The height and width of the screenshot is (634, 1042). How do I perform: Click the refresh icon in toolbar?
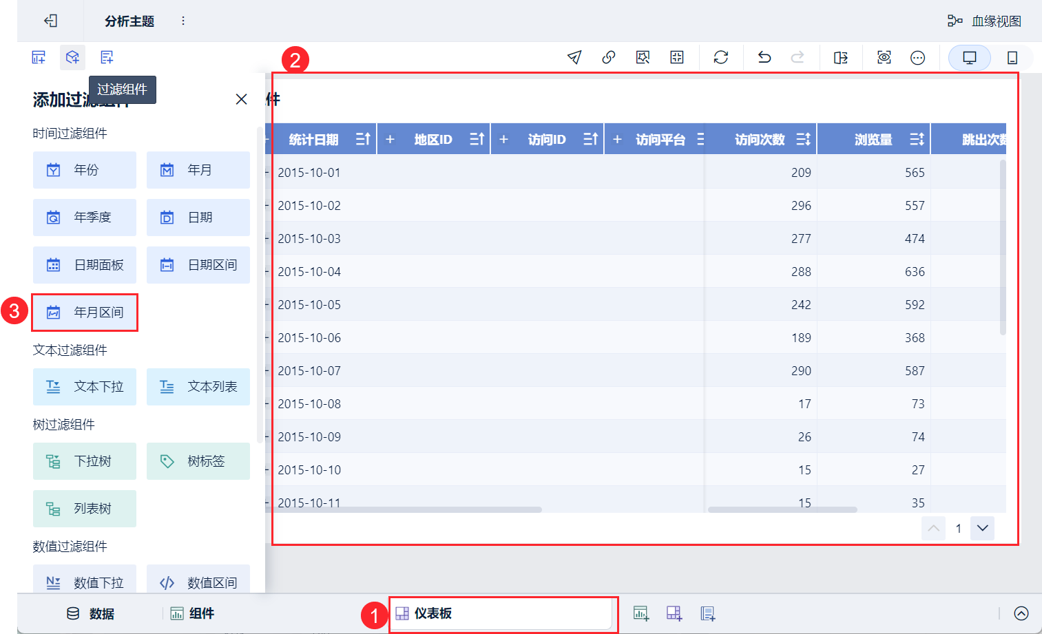point(721,57)
